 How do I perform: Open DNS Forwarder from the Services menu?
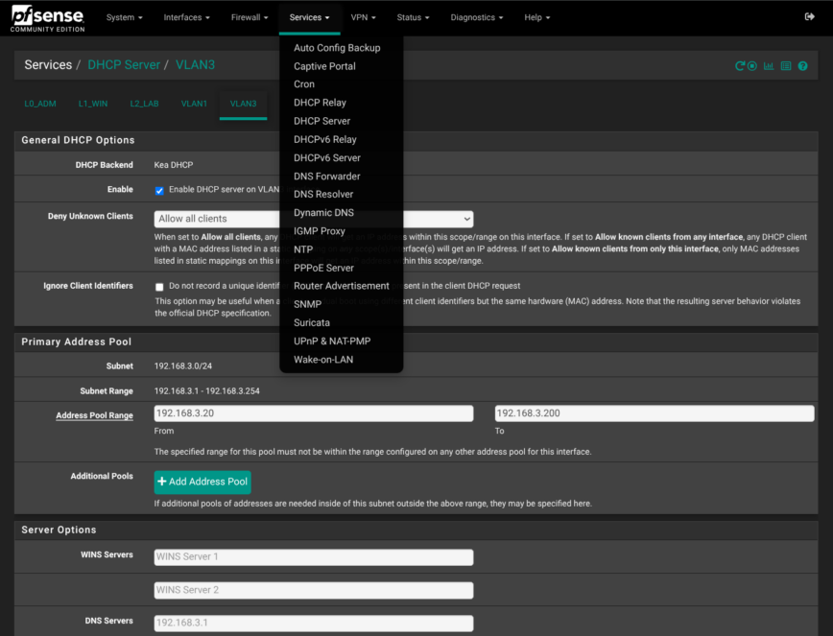tap(326, 177)
